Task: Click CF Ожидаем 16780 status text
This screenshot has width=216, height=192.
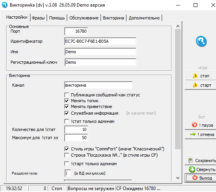Action: click(x=138, y=189)
